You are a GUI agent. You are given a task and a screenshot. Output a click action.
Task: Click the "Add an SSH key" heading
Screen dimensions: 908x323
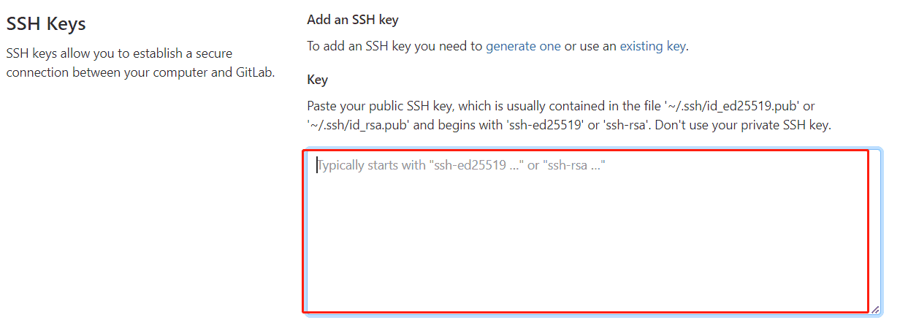tap(353, 20)
